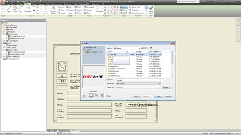Select the Scale tool
The height and width of the screenshot is (135, 241).
tap(78, 7)
